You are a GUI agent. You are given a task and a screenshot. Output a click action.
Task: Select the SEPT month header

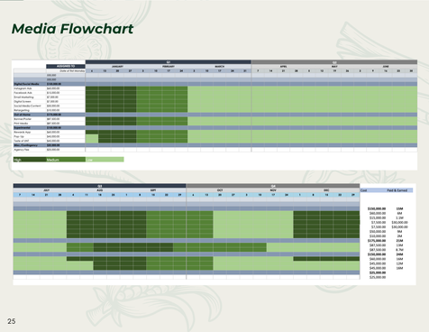point(153,190)
